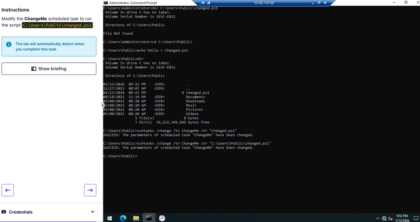Click the taskbar clock showing 9:53 PM
Image resolution: width=420 pixels, height=222 pixels.
tap(402, 218)
